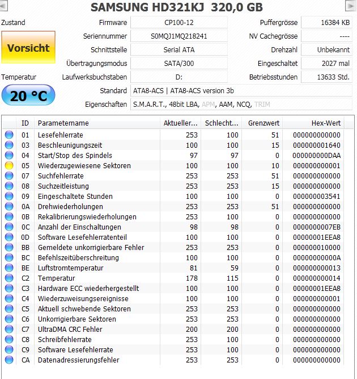The height and width of the screenshot is (379, 357).
Task: Click the NV Cachegrösse empty value field
Action: coord(326,36)
